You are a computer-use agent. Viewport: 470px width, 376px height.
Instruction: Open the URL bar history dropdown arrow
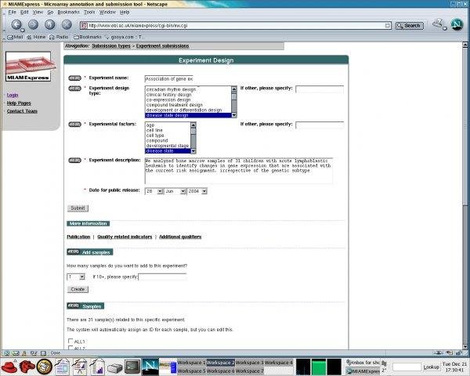coord(388,26)
